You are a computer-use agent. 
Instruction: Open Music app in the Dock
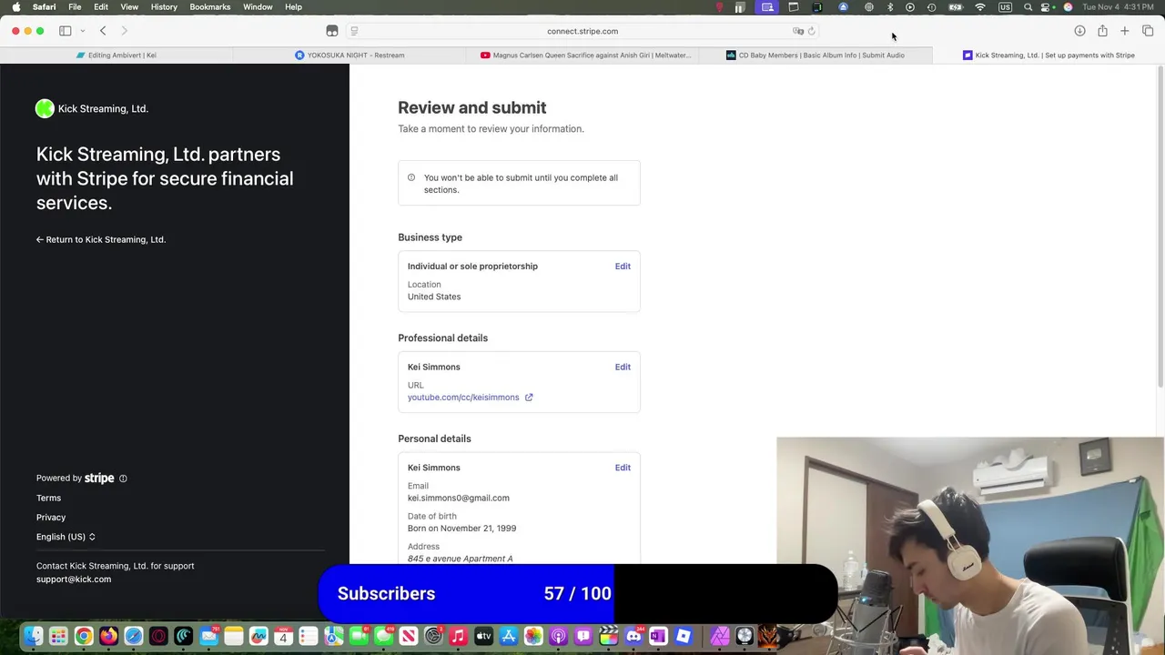tap(459, 637)
